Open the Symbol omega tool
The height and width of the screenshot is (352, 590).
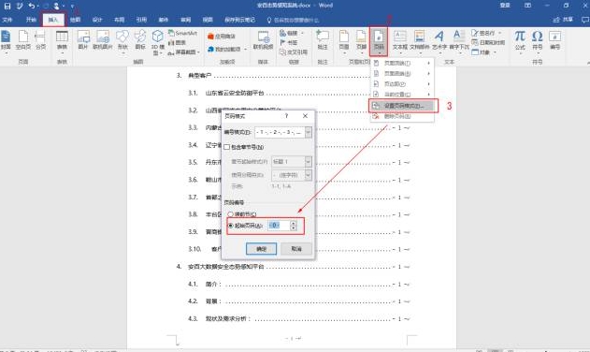[538, 40]
